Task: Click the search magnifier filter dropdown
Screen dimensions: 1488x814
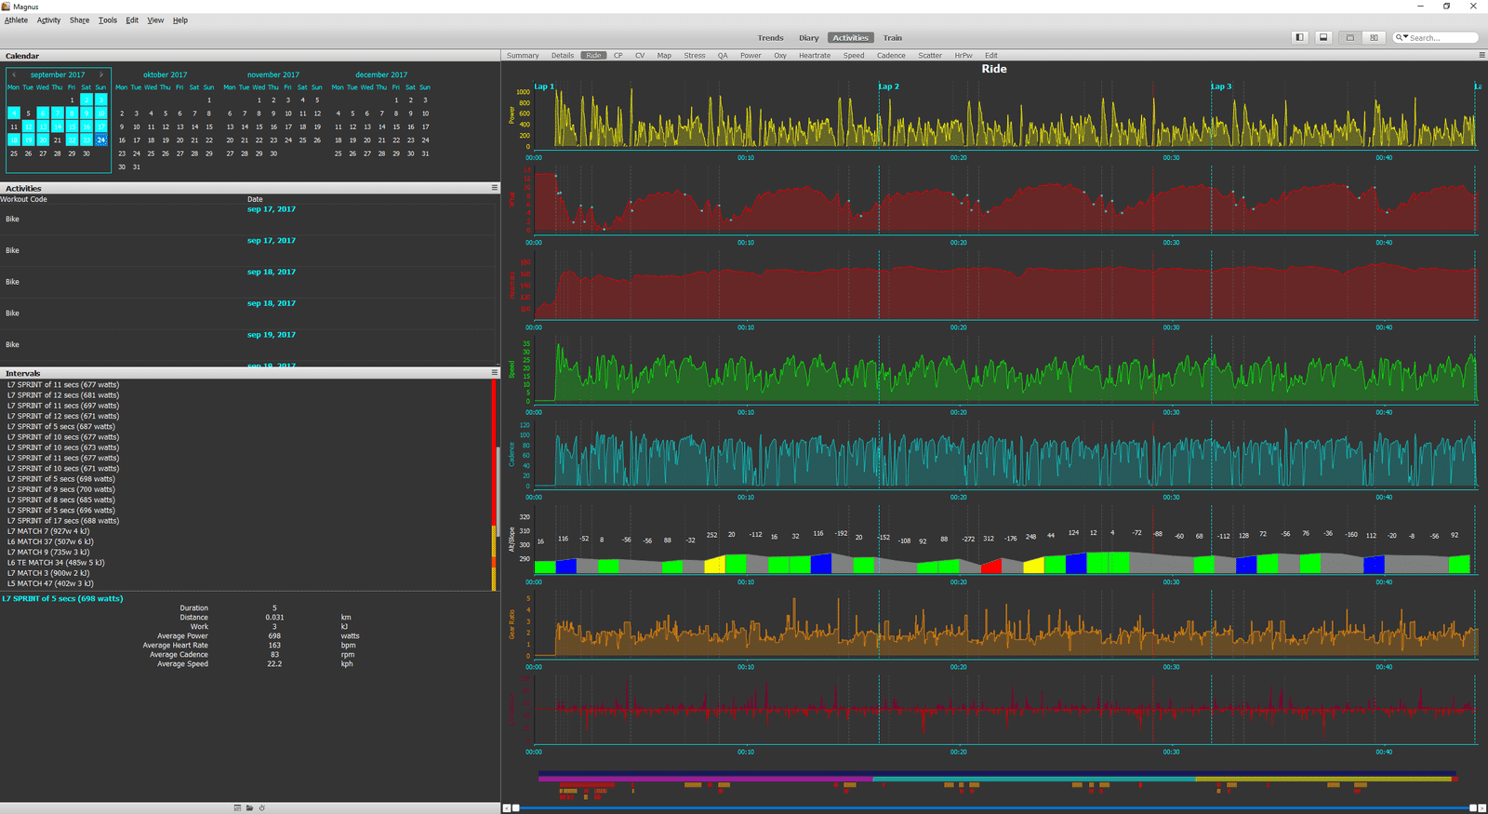Action: 1401,37
